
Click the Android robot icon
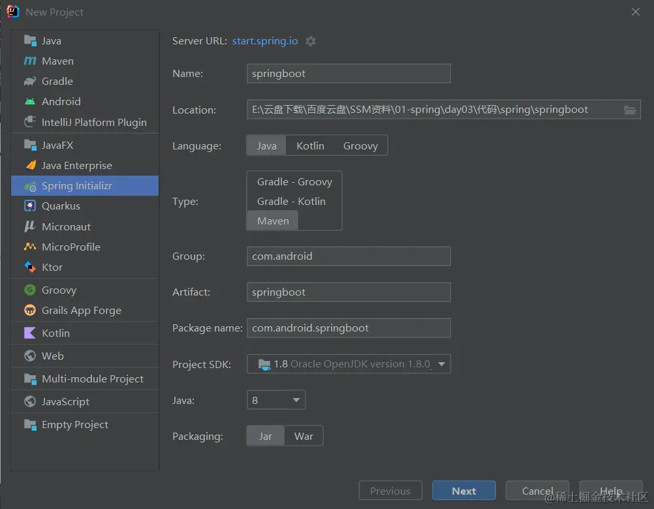[x=30, y=101]
